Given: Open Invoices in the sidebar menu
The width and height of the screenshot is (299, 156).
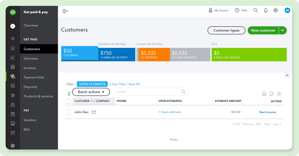Looking at the screenshot, I should coord(30,68).
